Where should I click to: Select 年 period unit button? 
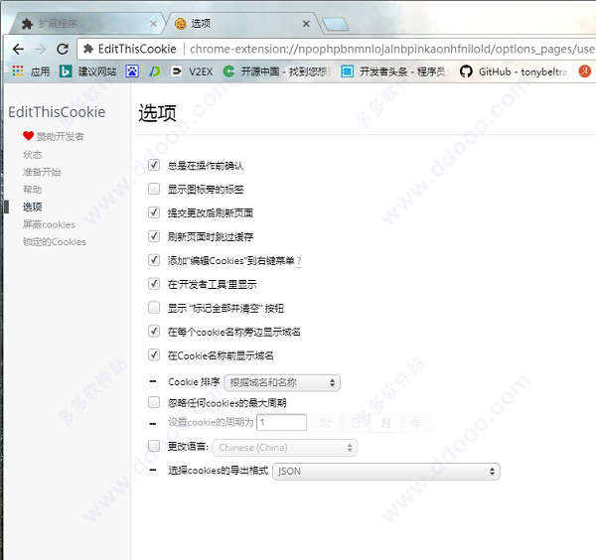tap(416, 423)
